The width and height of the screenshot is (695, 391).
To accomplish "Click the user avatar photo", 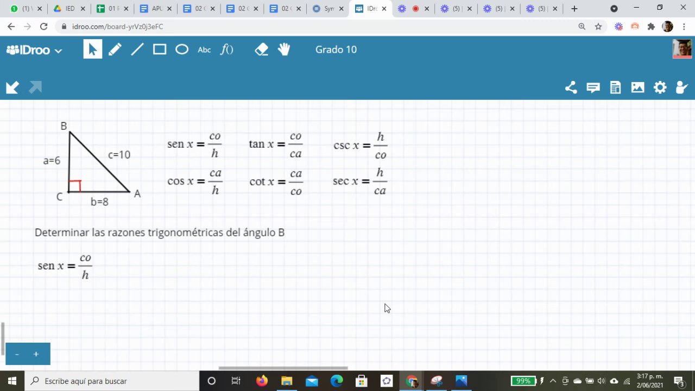I will (x=682, y=49).
